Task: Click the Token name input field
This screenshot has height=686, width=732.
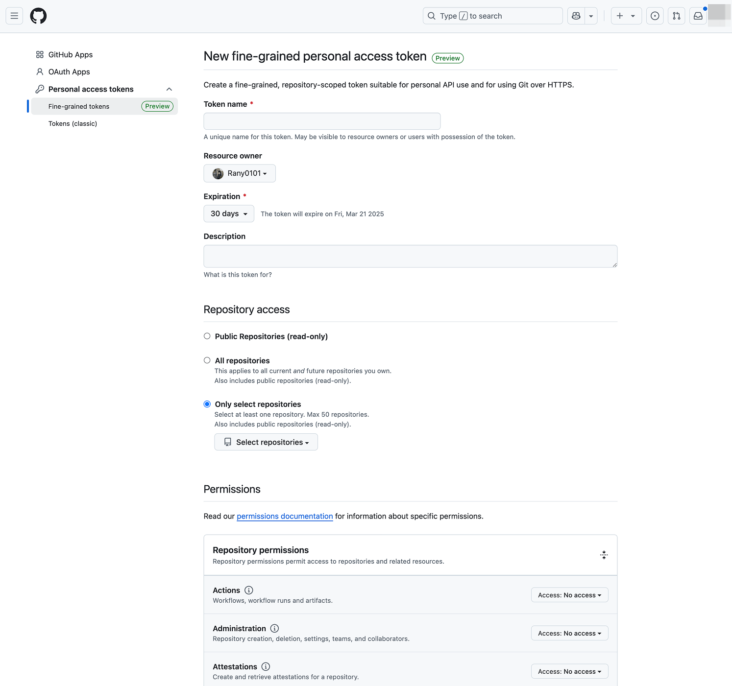Action: pos(322,121)
